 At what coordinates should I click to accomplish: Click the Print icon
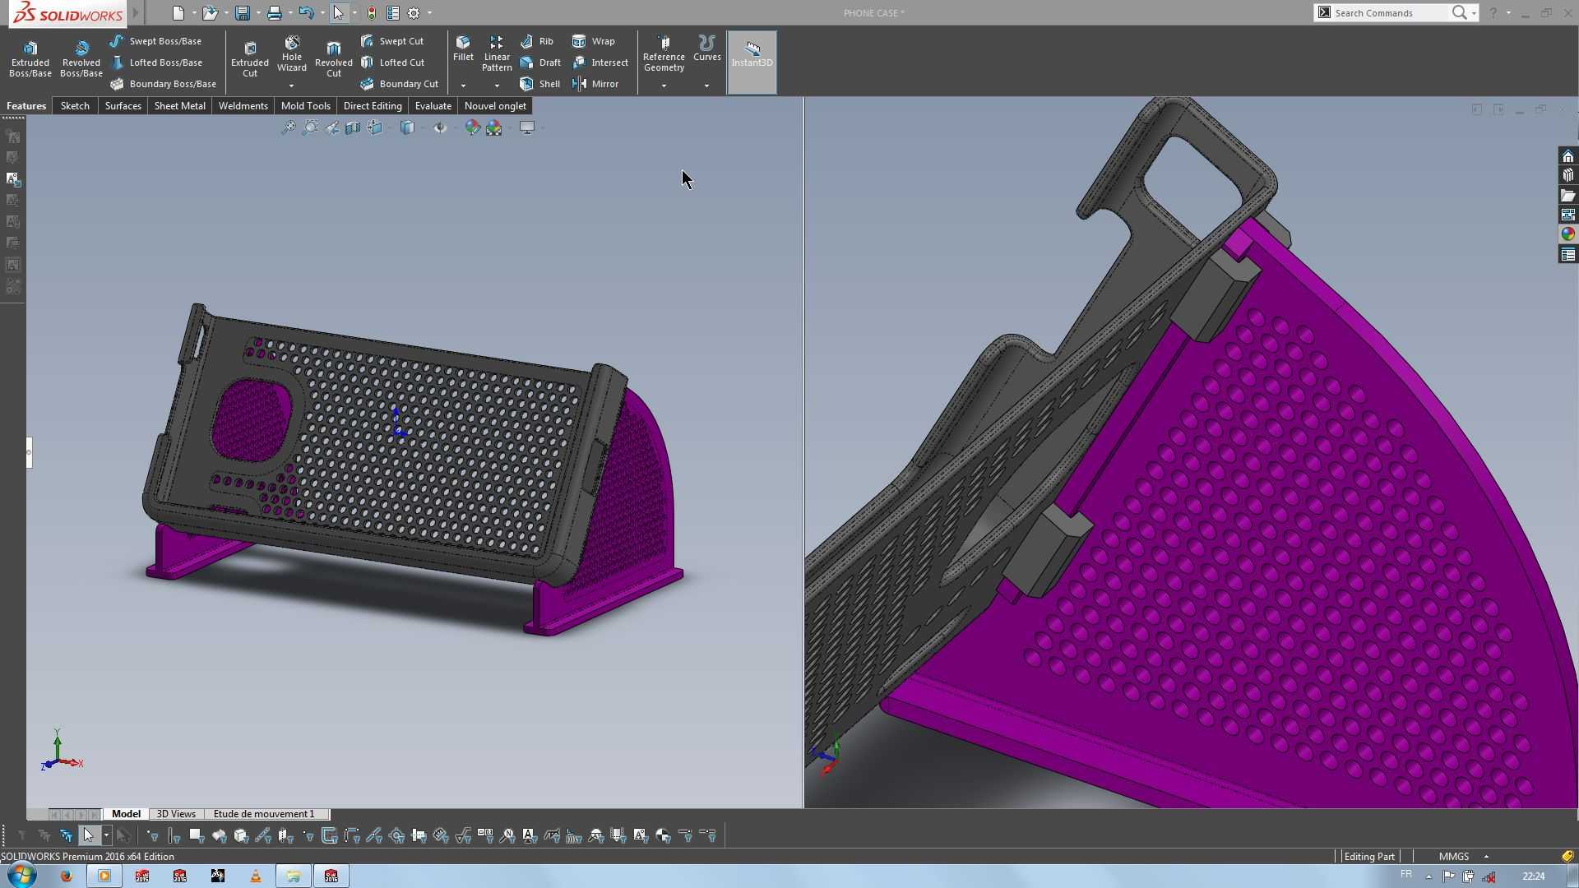275,13
